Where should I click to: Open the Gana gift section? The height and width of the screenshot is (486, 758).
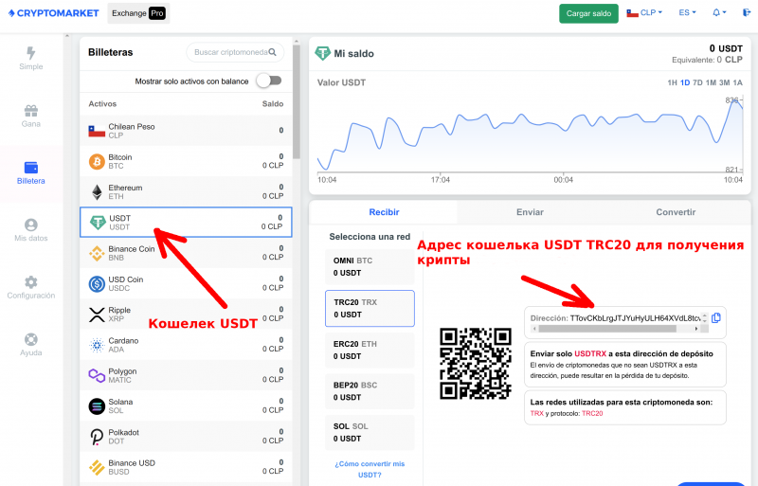(31, 116)
